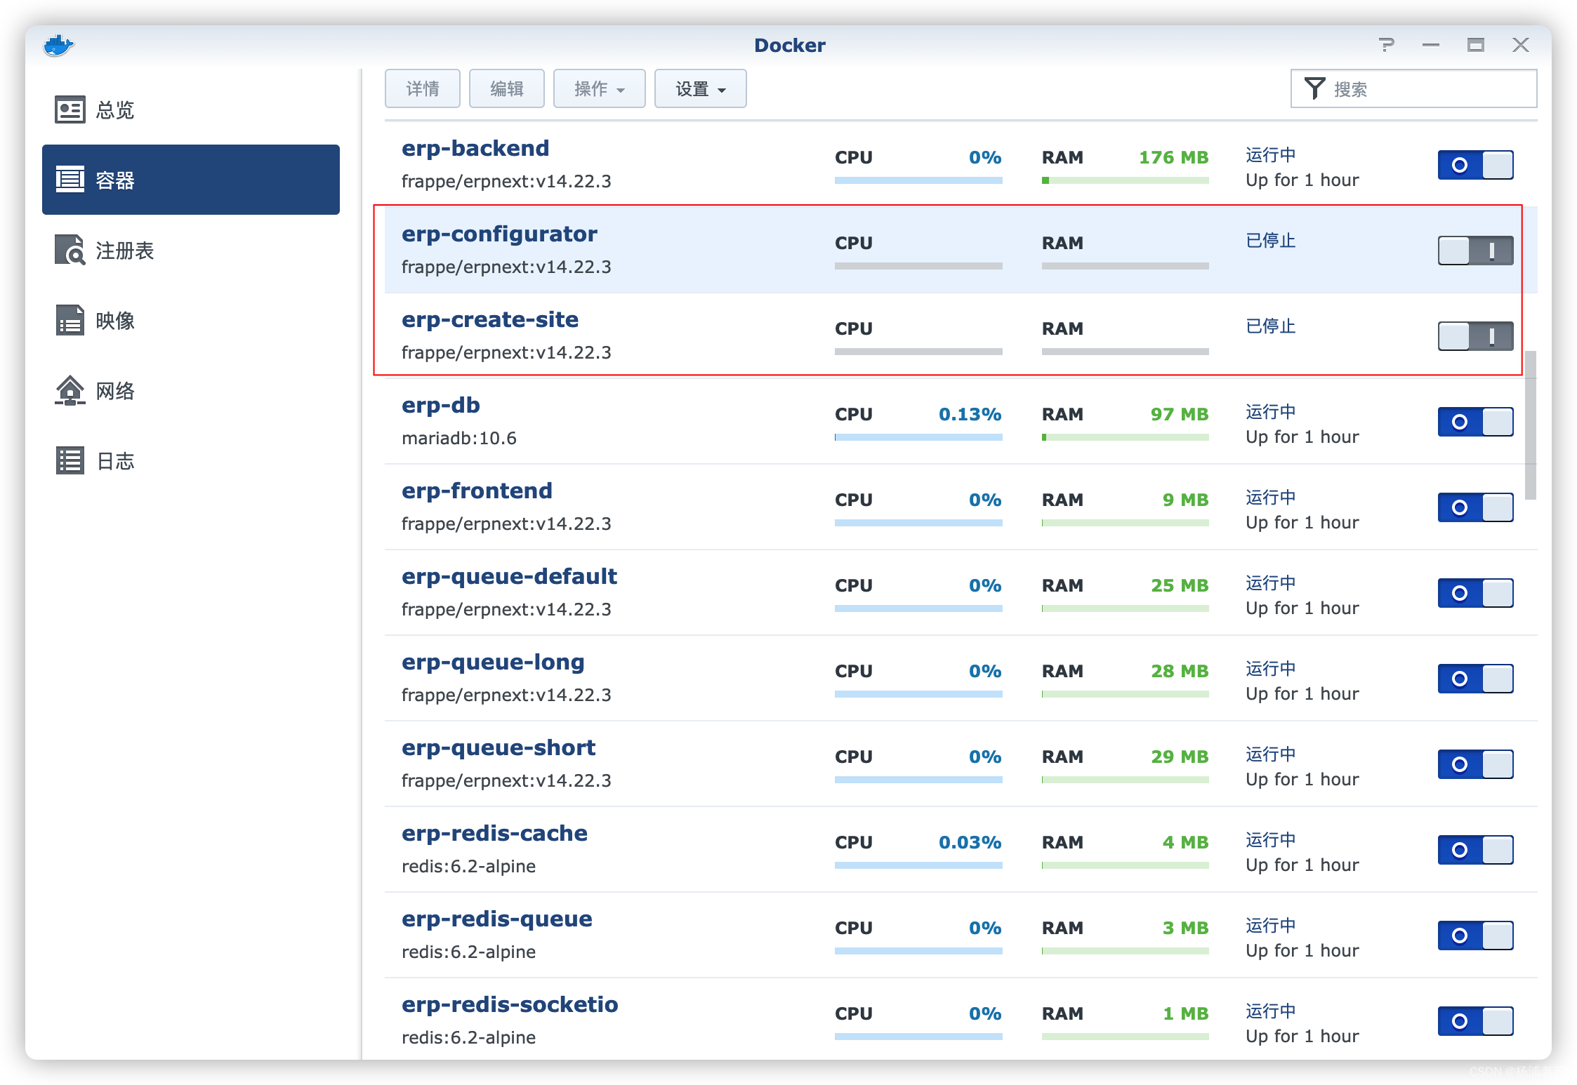1577x1085 pixels.
Task: Click the 详情 details button
Action: (x=423, y=89)
